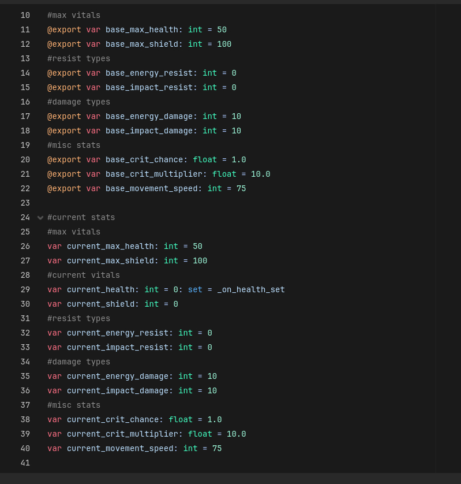Collapse the #current stats fold arrow
This screenshot has height=484, width=461.
tap(40, 218)
